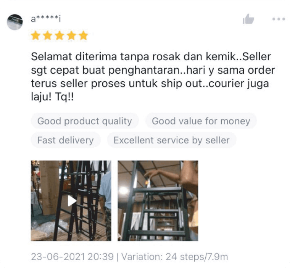Viewport: 290px width, 269px height.
Task: Open the second ladder photo thumbnail
Action: coord(158,201)
